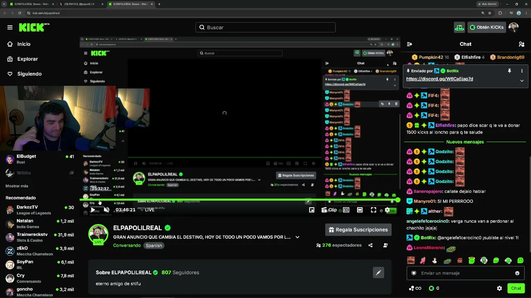Screen dimensions: 531x298
Task: Expand the stream title description
Action: click(297, 237)
